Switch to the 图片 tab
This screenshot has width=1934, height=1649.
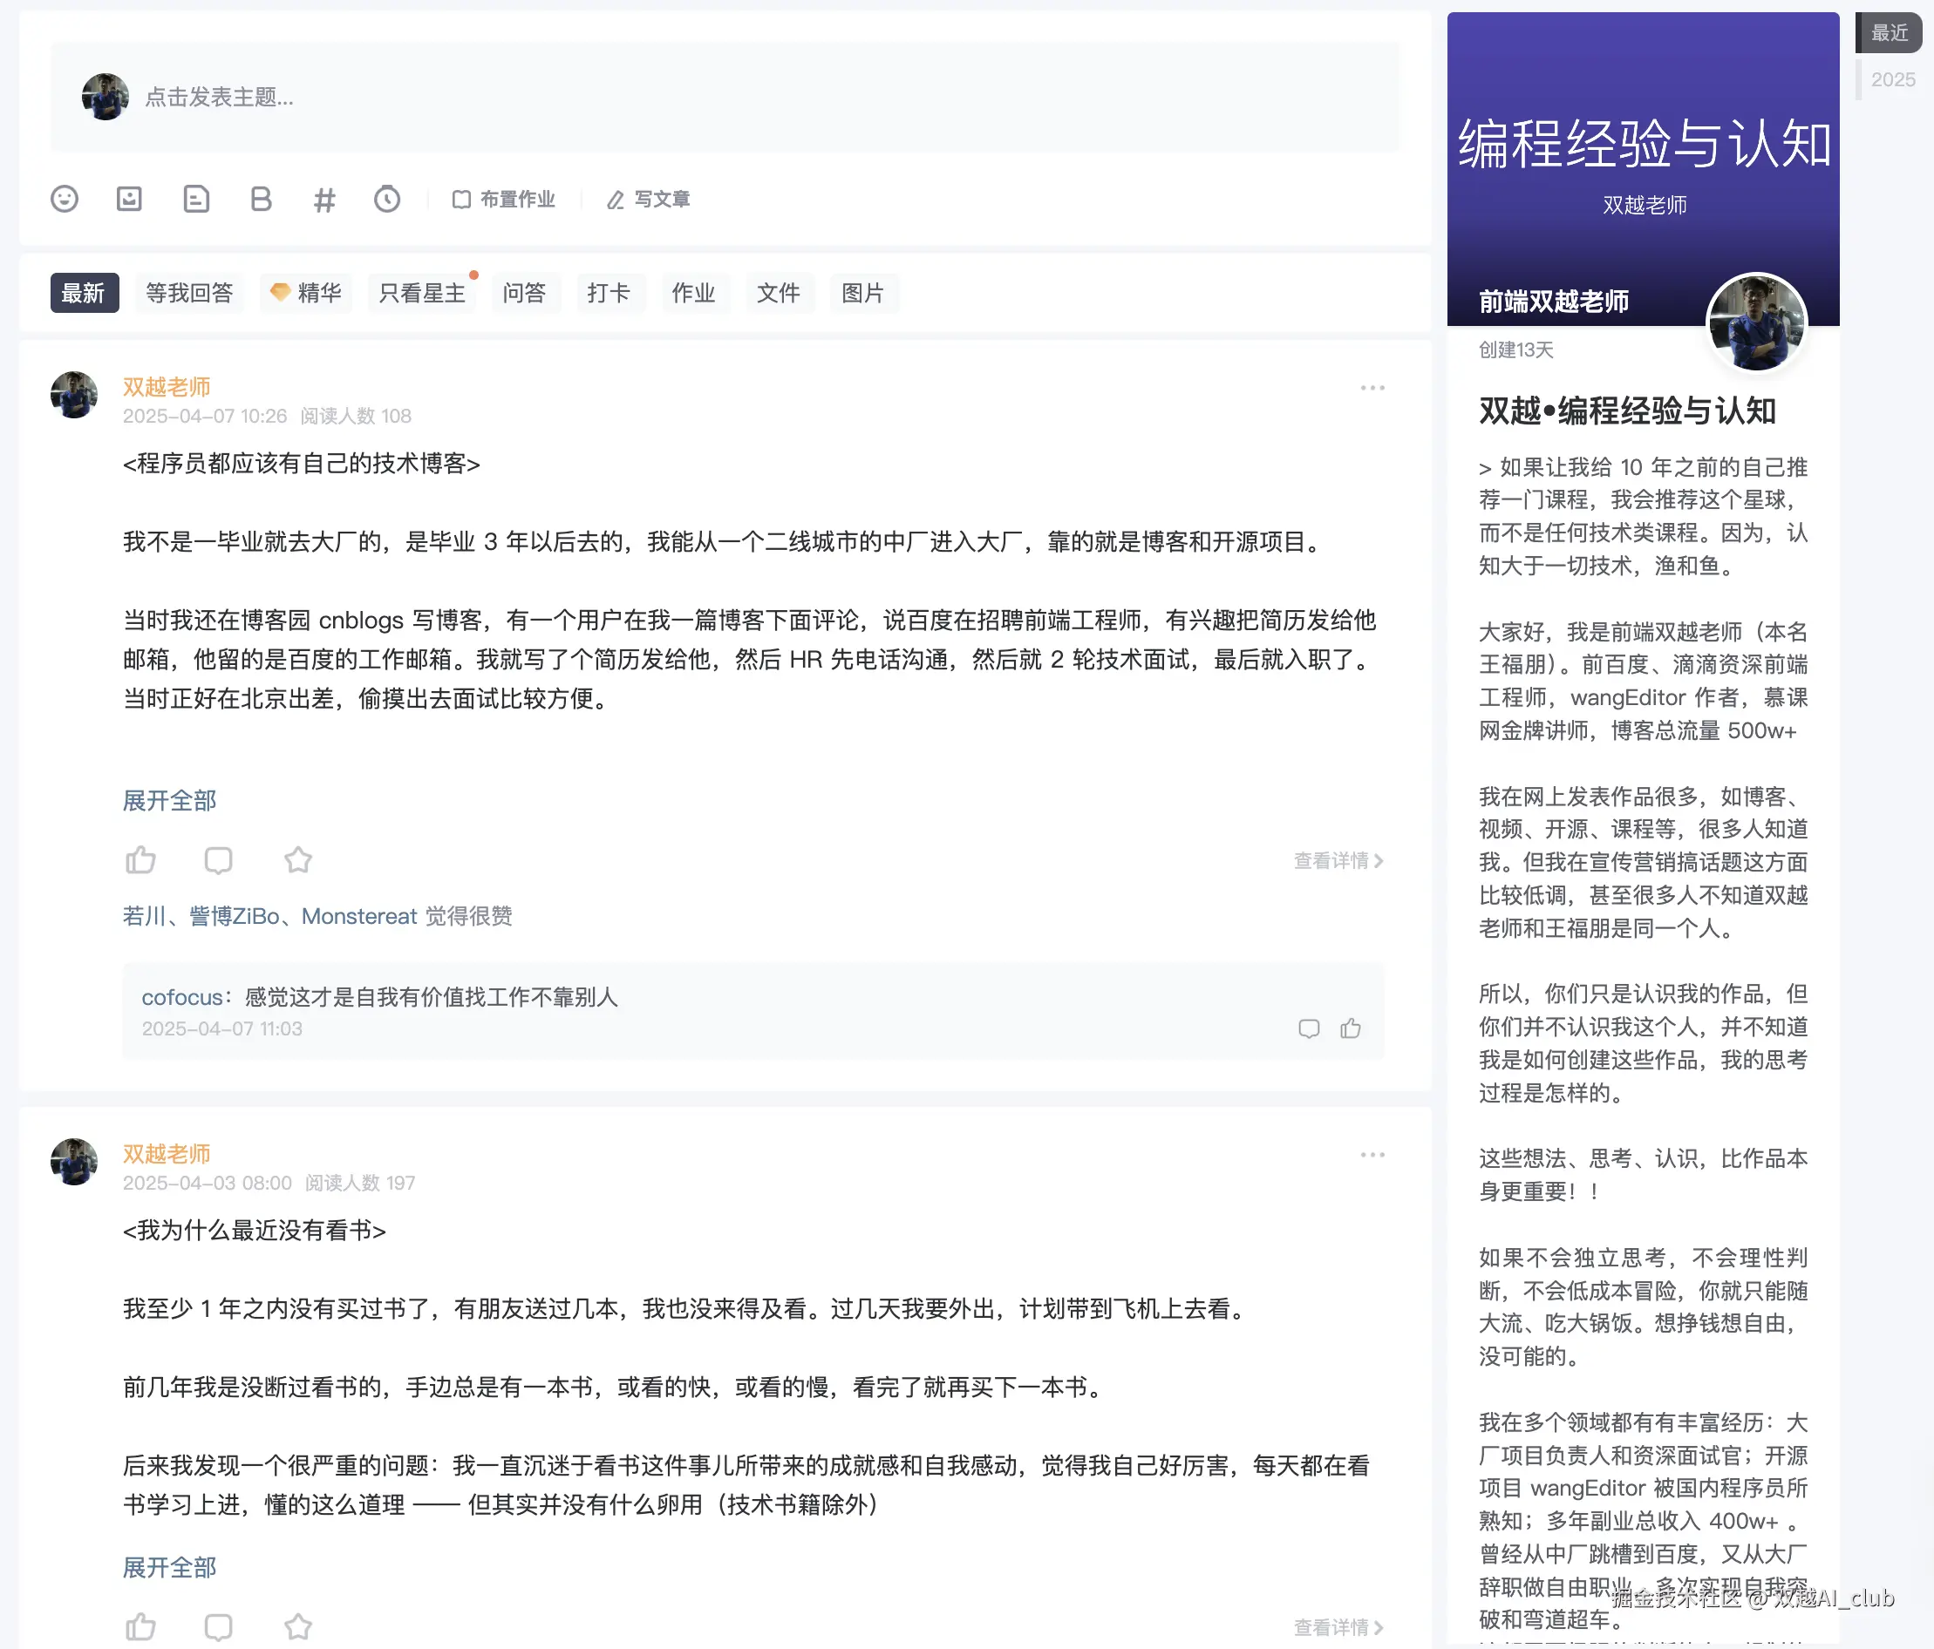click(863, 292)
